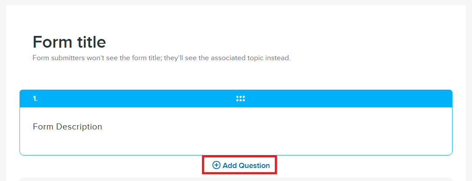The image size is (472, 181).
Task: Click the form title helper text
Action: (161, 58)
